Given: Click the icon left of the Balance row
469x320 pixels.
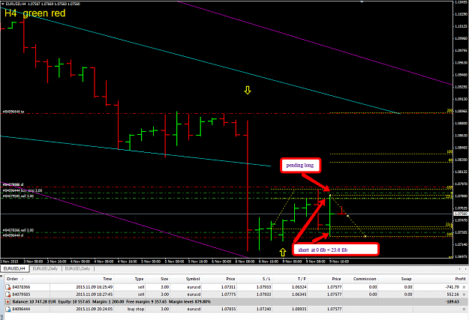Looking at the screenshot, I should click(x=8, y=302).
